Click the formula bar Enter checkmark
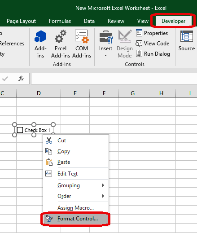197x233 pixels. [x=5, y=79]
